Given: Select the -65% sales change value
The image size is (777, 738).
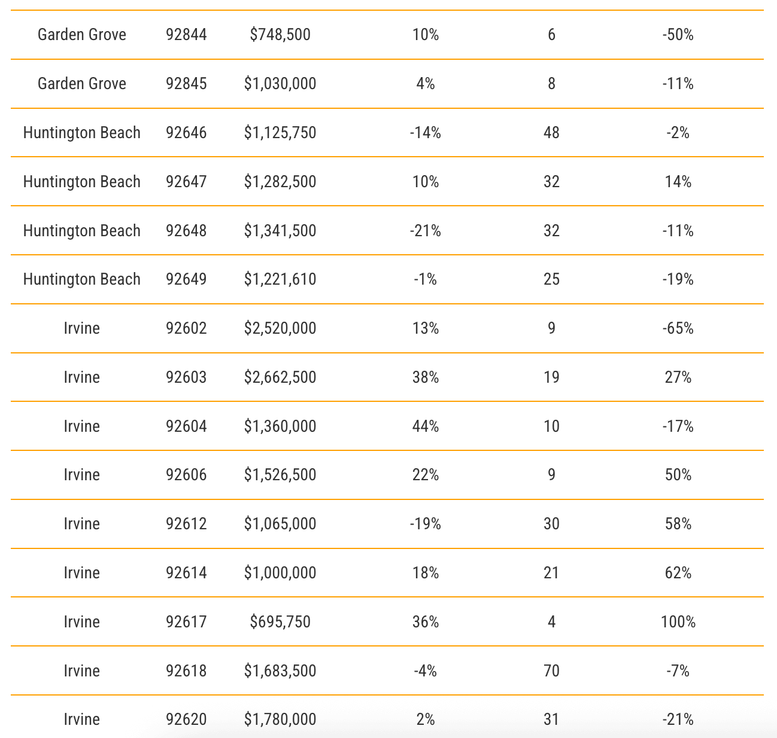Looking at the screenshot, I should tap(678, 328).
